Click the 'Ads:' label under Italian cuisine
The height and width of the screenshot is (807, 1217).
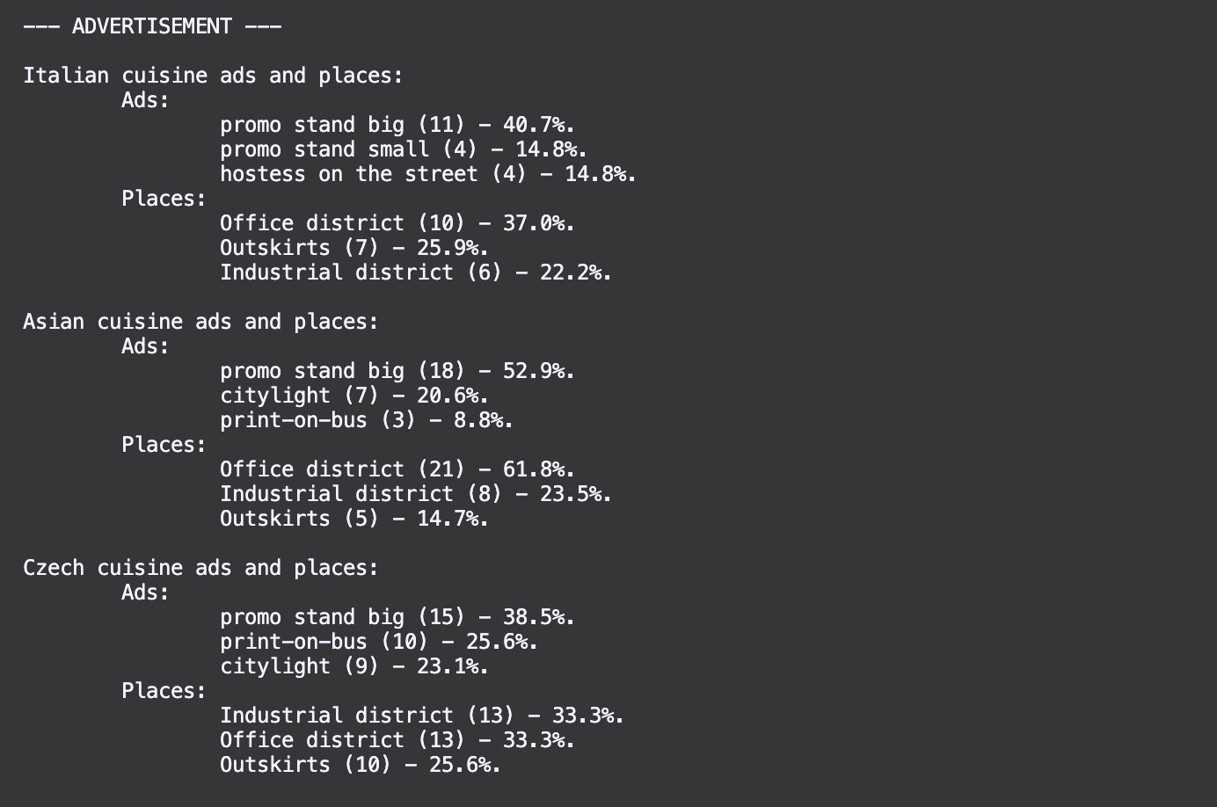point(145,100)
